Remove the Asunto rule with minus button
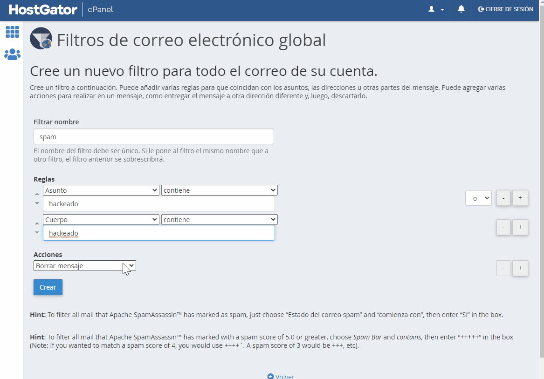 coord(503,198)
